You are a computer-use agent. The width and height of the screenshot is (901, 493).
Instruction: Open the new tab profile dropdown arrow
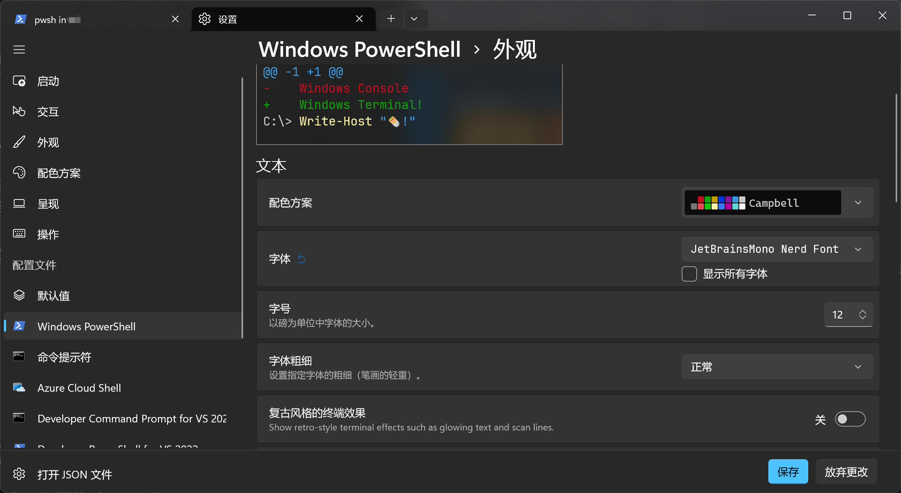(x=414, y=19)
